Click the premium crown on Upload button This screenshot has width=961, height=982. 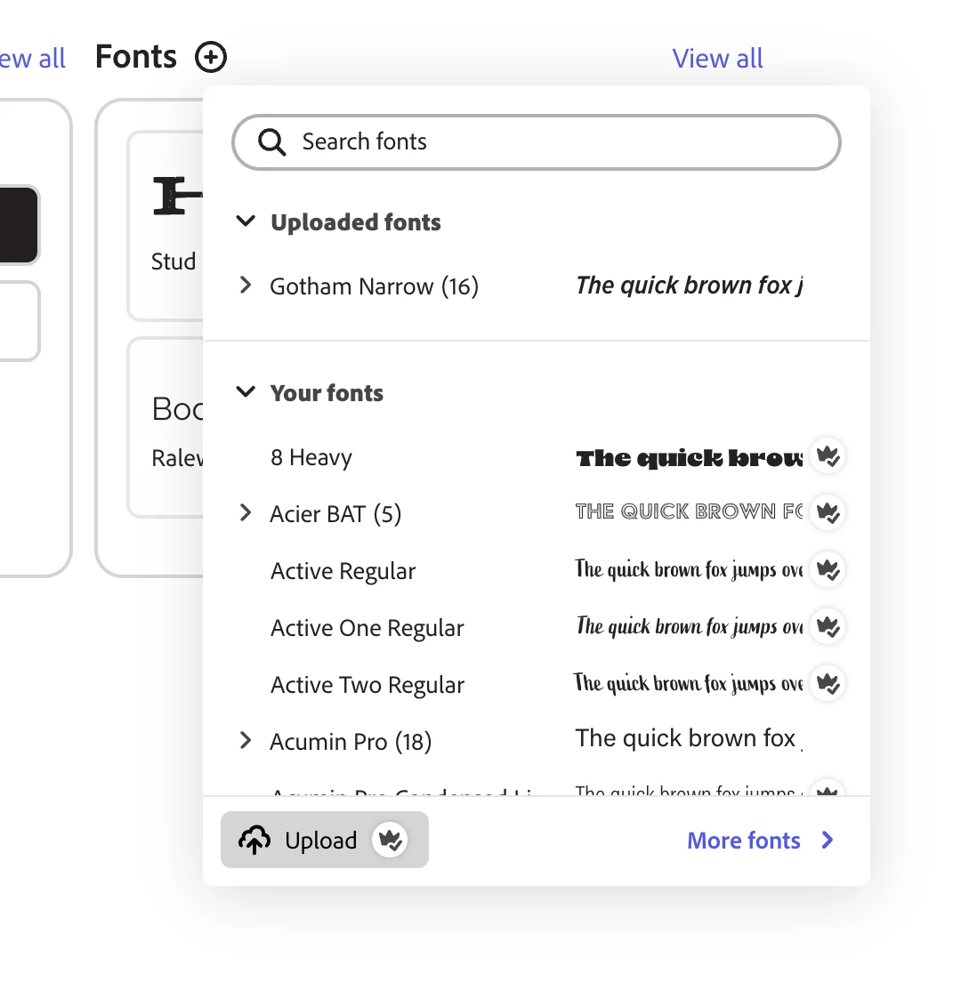click(390, 840)
